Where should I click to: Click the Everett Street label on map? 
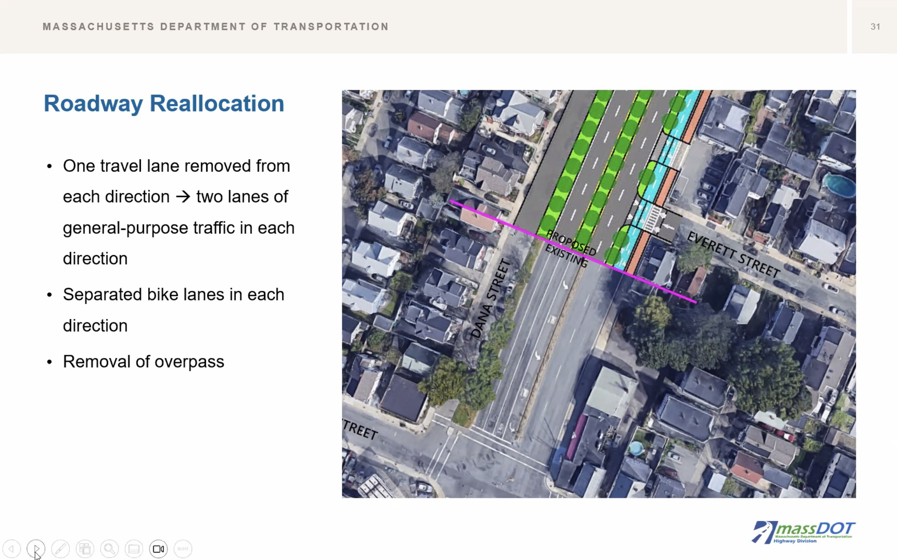[x=733, y=255]
